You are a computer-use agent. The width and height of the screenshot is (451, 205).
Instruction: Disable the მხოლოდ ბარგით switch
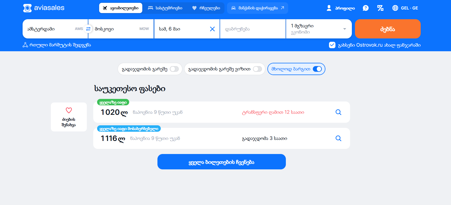317,69
